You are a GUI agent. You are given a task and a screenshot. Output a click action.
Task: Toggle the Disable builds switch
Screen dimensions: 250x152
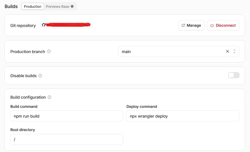tap(234, 75)
